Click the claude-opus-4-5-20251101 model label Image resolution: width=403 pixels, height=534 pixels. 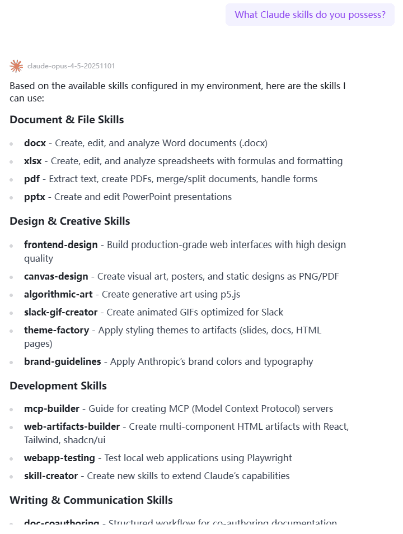coord(71,66)
